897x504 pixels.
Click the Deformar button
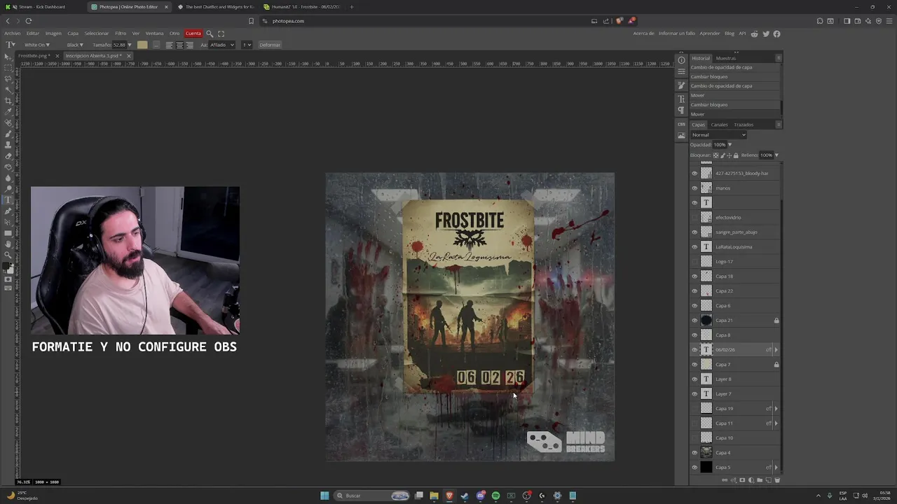click(x=270, y=45)
